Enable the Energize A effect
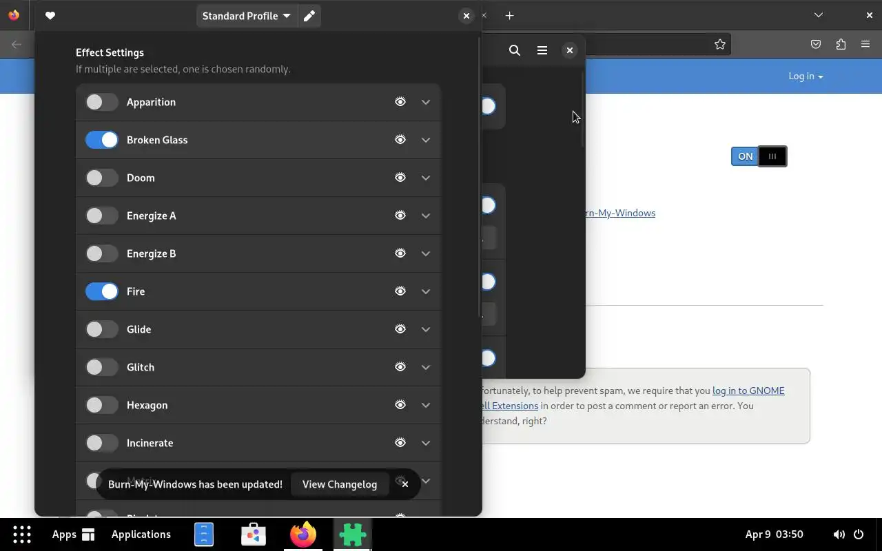 pyautogui.click(x=102, y=216)
